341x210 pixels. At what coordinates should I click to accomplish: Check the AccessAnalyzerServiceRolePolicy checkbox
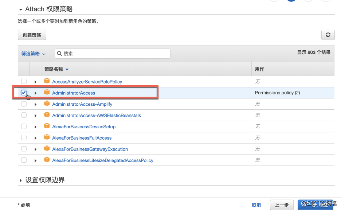(24, 81)
